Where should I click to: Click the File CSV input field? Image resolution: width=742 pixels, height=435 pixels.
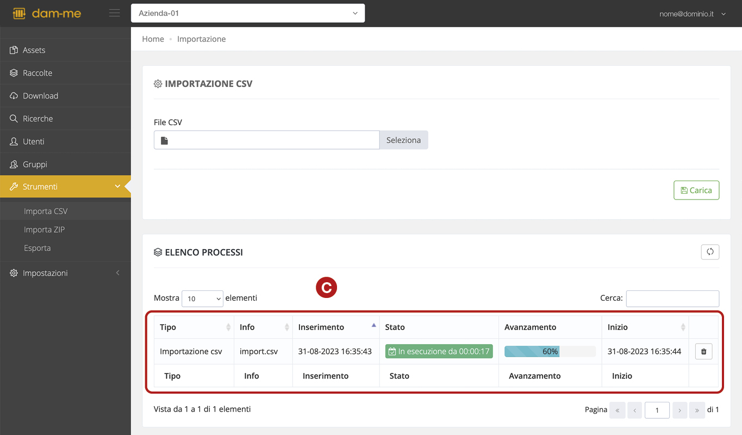(266, 140)
